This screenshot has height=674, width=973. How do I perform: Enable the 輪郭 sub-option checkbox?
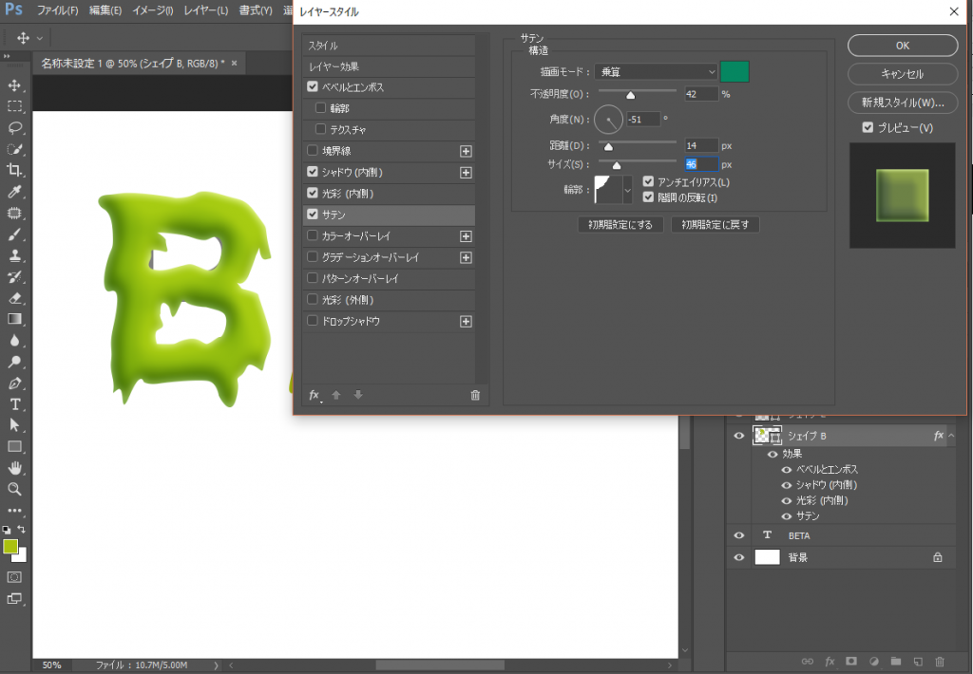tap(321, 108)
